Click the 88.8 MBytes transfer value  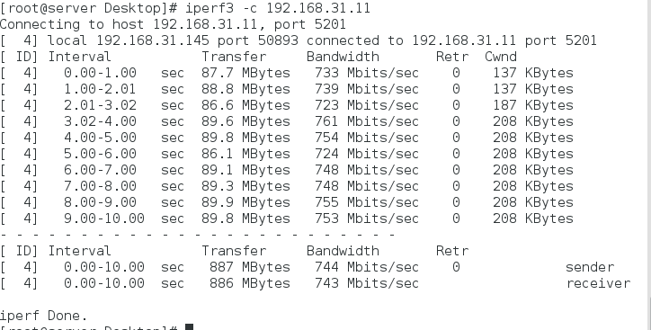coord(245,89)
